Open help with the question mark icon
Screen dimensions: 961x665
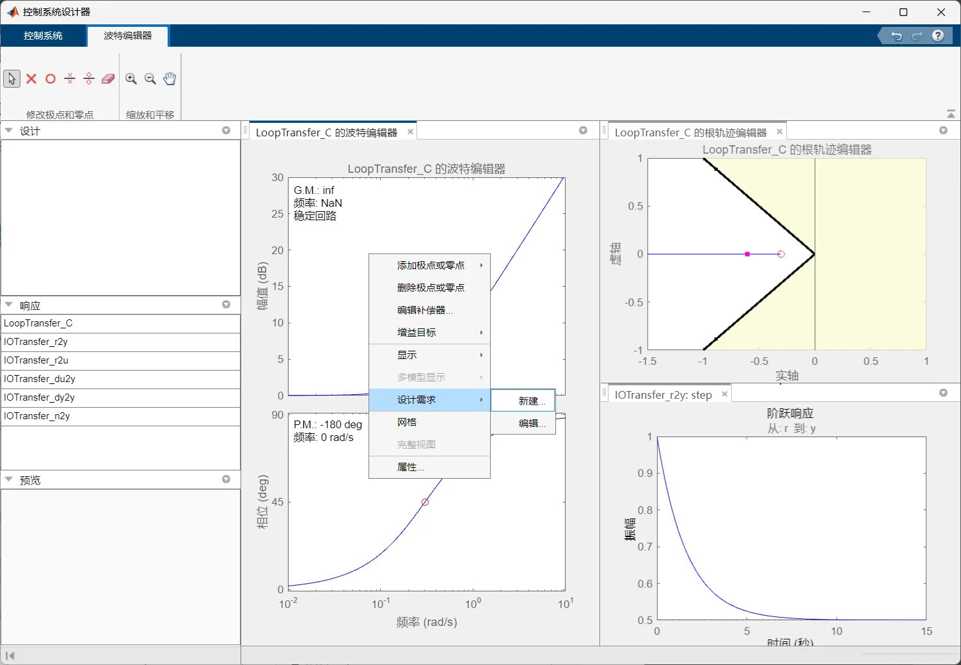click(x=938, y=36)
